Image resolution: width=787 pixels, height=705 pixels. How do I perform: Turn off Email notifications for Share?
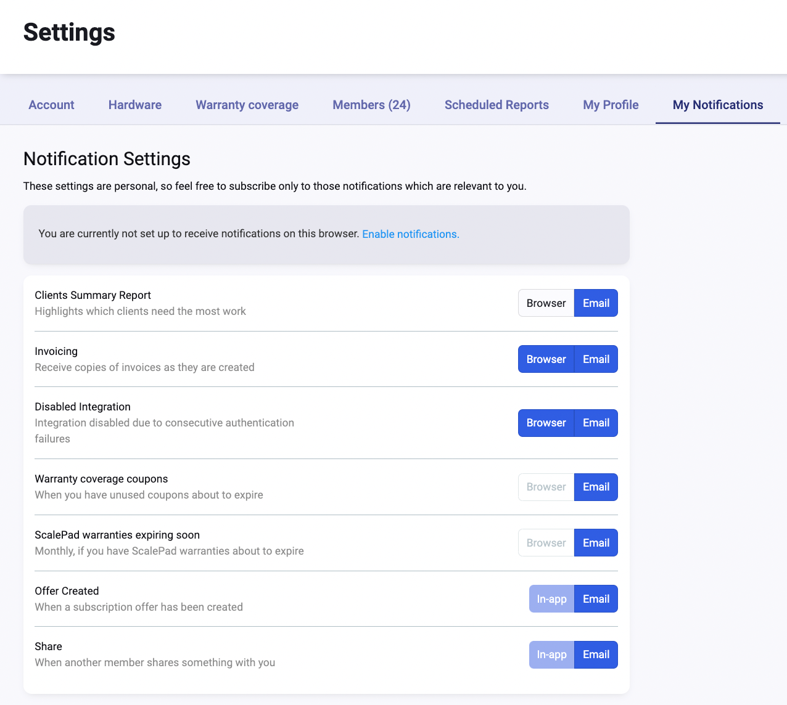(596, 654)
